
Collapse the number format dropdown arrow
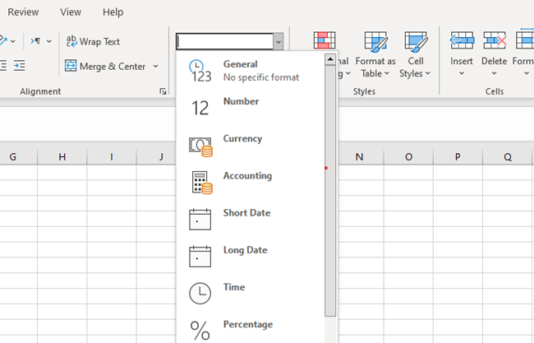pyautogui.click(x=279, y=41)
